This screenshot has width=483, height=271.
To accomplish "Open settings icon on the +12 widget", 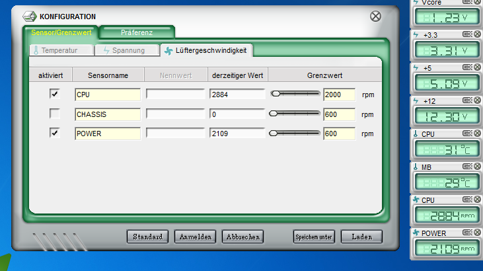I will tap(468, 100).
